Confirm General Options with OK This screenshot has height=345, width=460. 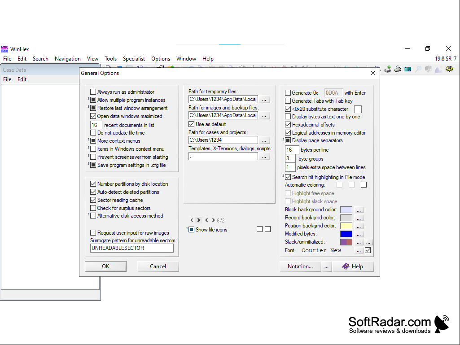pyautogui.click(x=105, y=266)
